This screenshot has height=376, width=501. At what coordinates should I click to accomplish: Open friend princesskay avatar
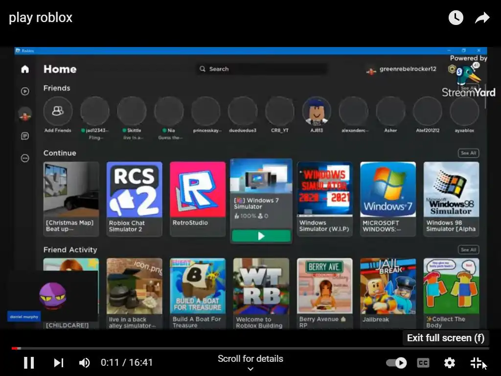point(206,111)
